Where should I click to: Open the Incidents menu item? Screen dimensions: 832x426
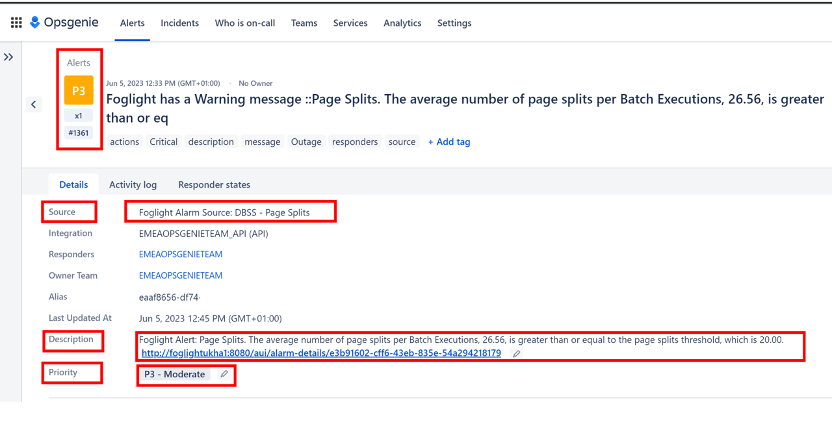pyautogui.click(x=179, y=23)
